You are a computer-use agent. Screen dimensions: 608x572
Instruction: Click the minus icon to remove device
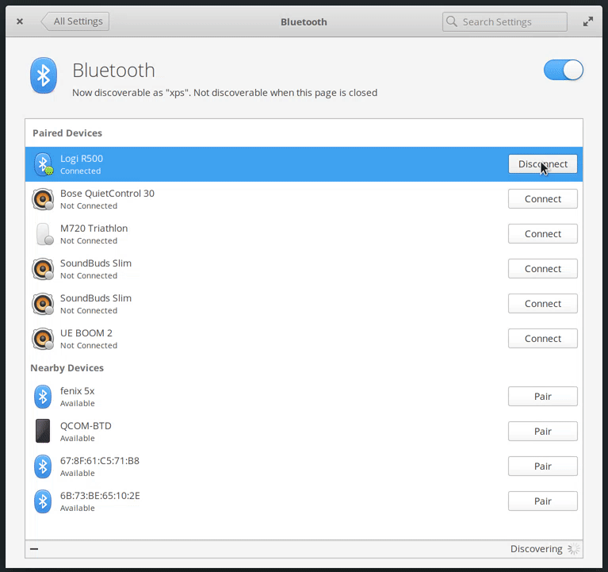coord(34,549)
